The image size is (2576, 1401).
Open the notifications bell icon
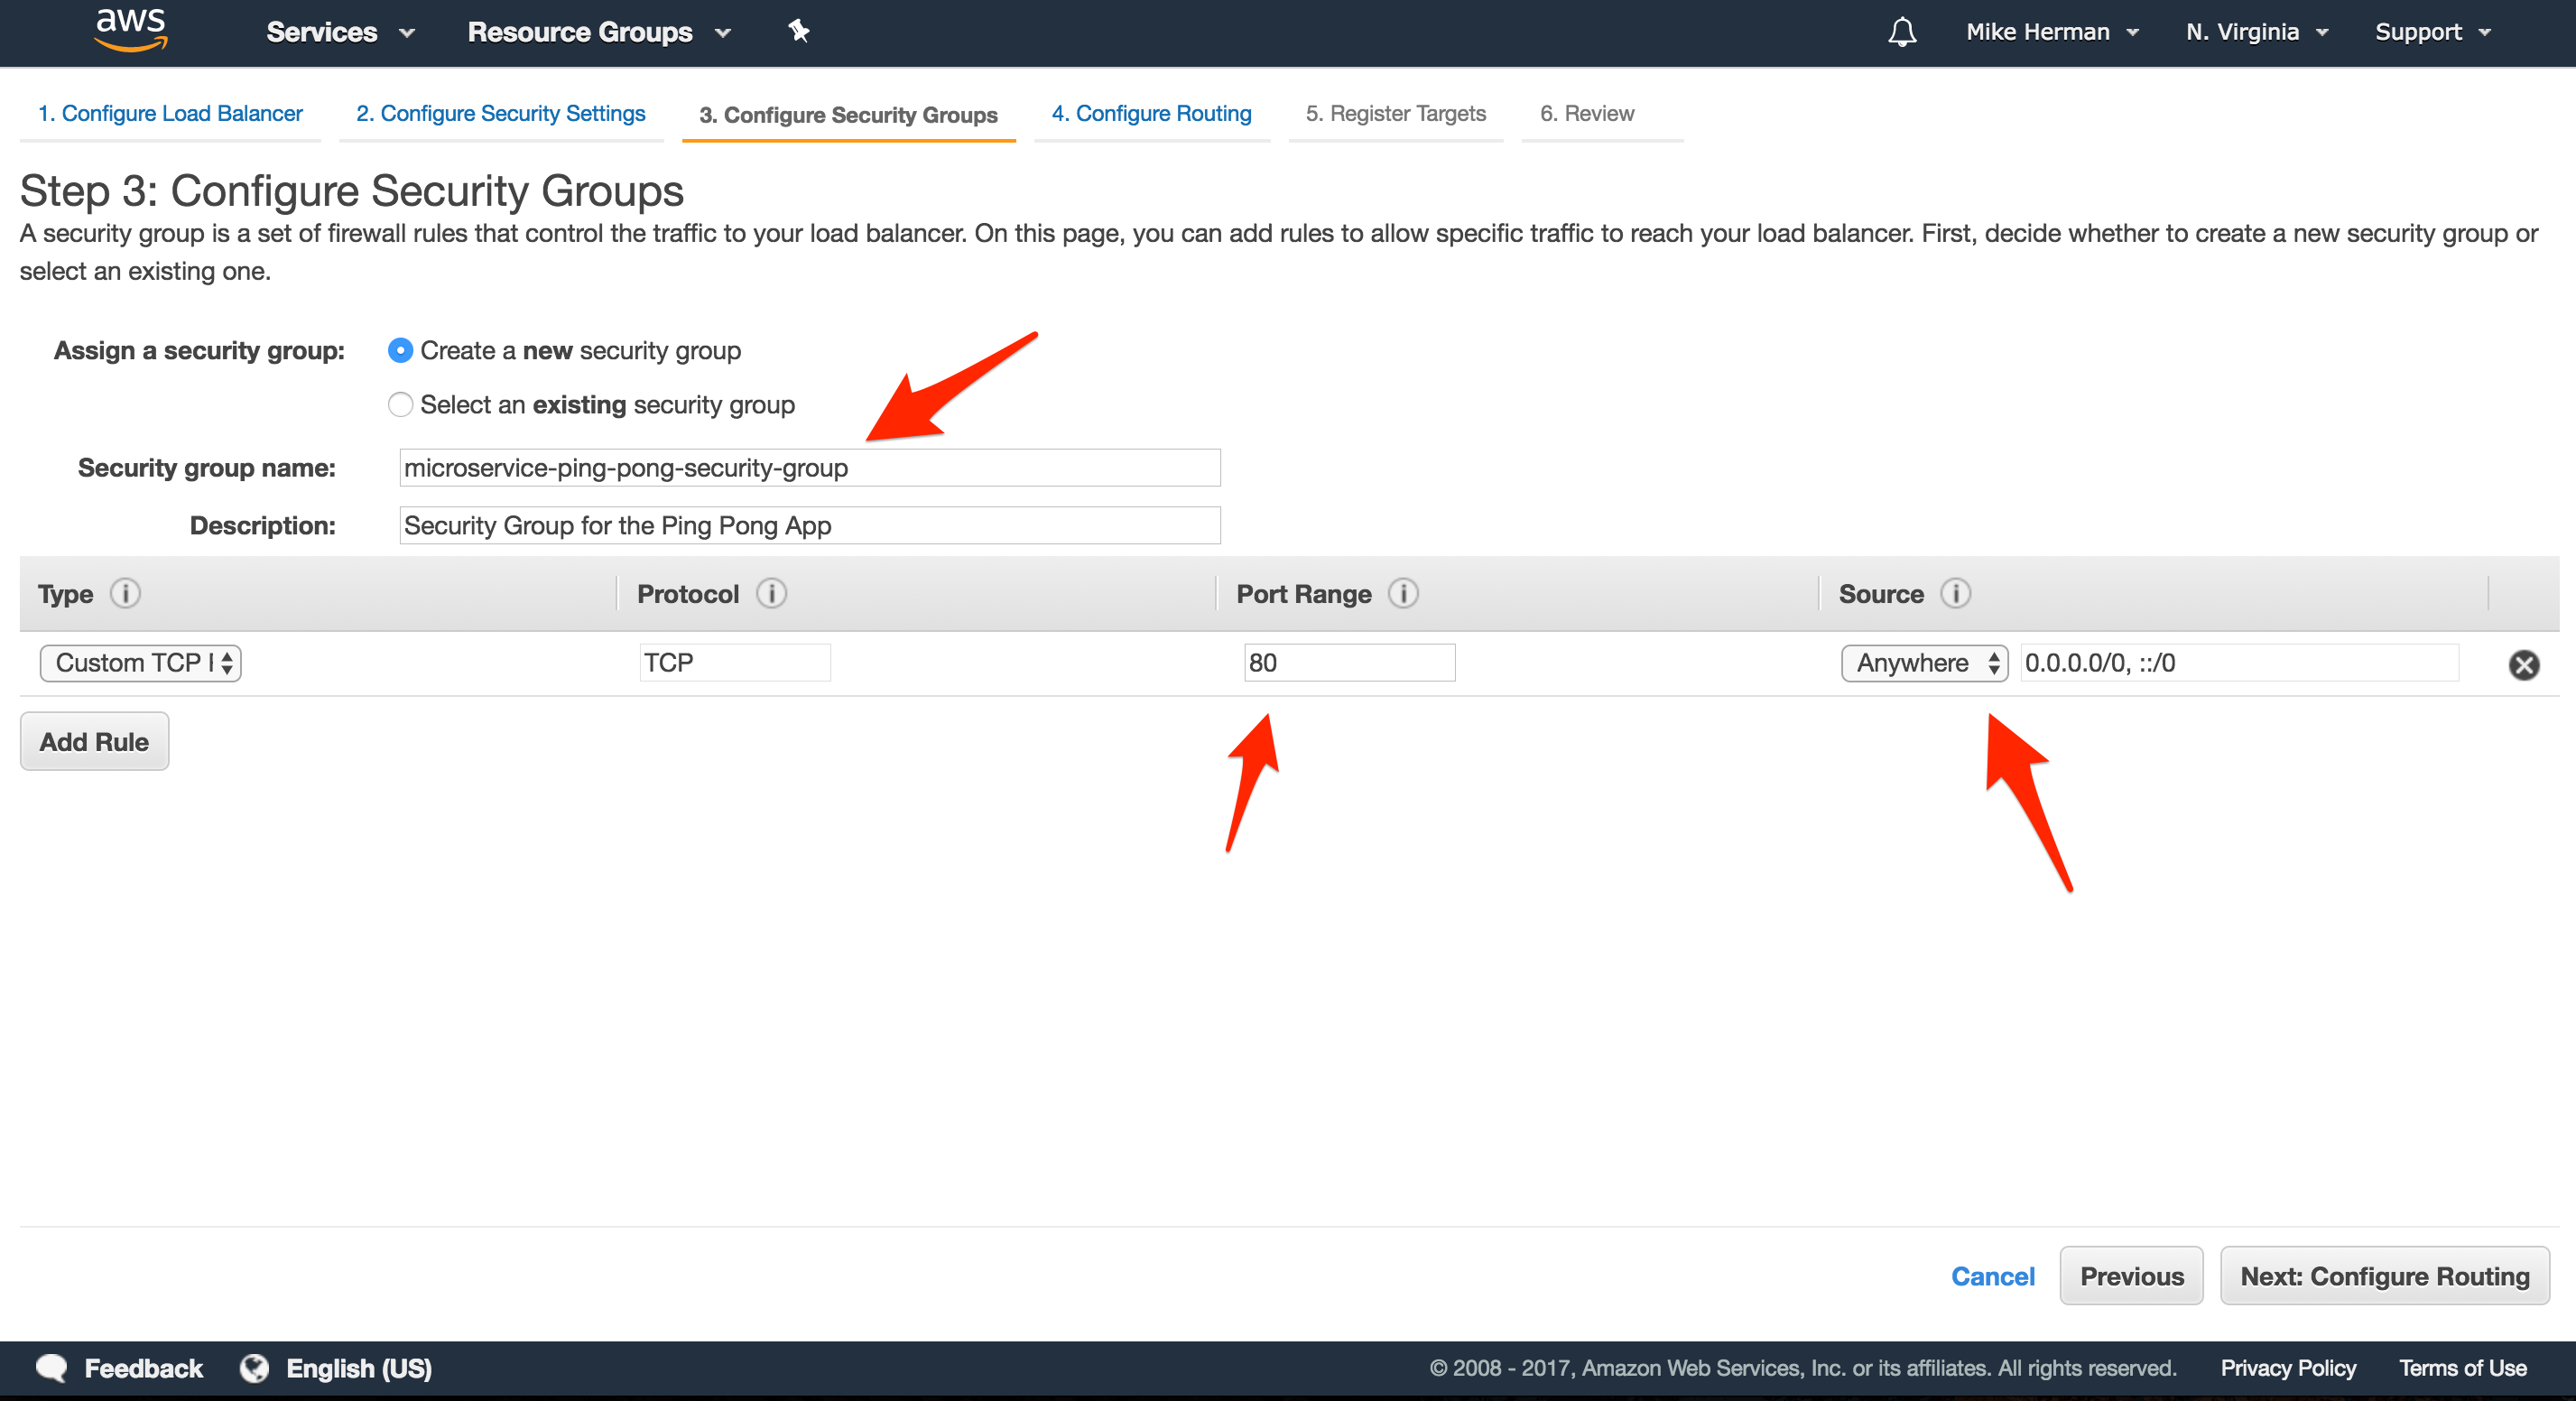coord(1903,31)
